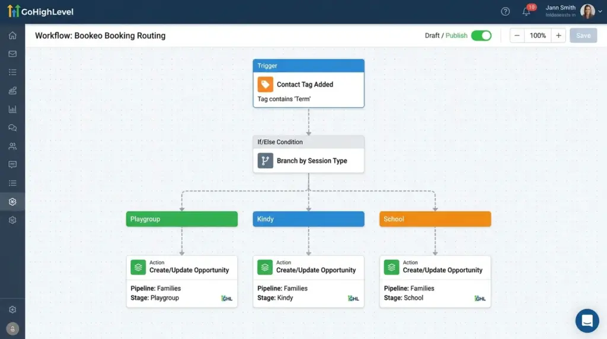Select the green Playgroup branch

[x=182, y=219]
